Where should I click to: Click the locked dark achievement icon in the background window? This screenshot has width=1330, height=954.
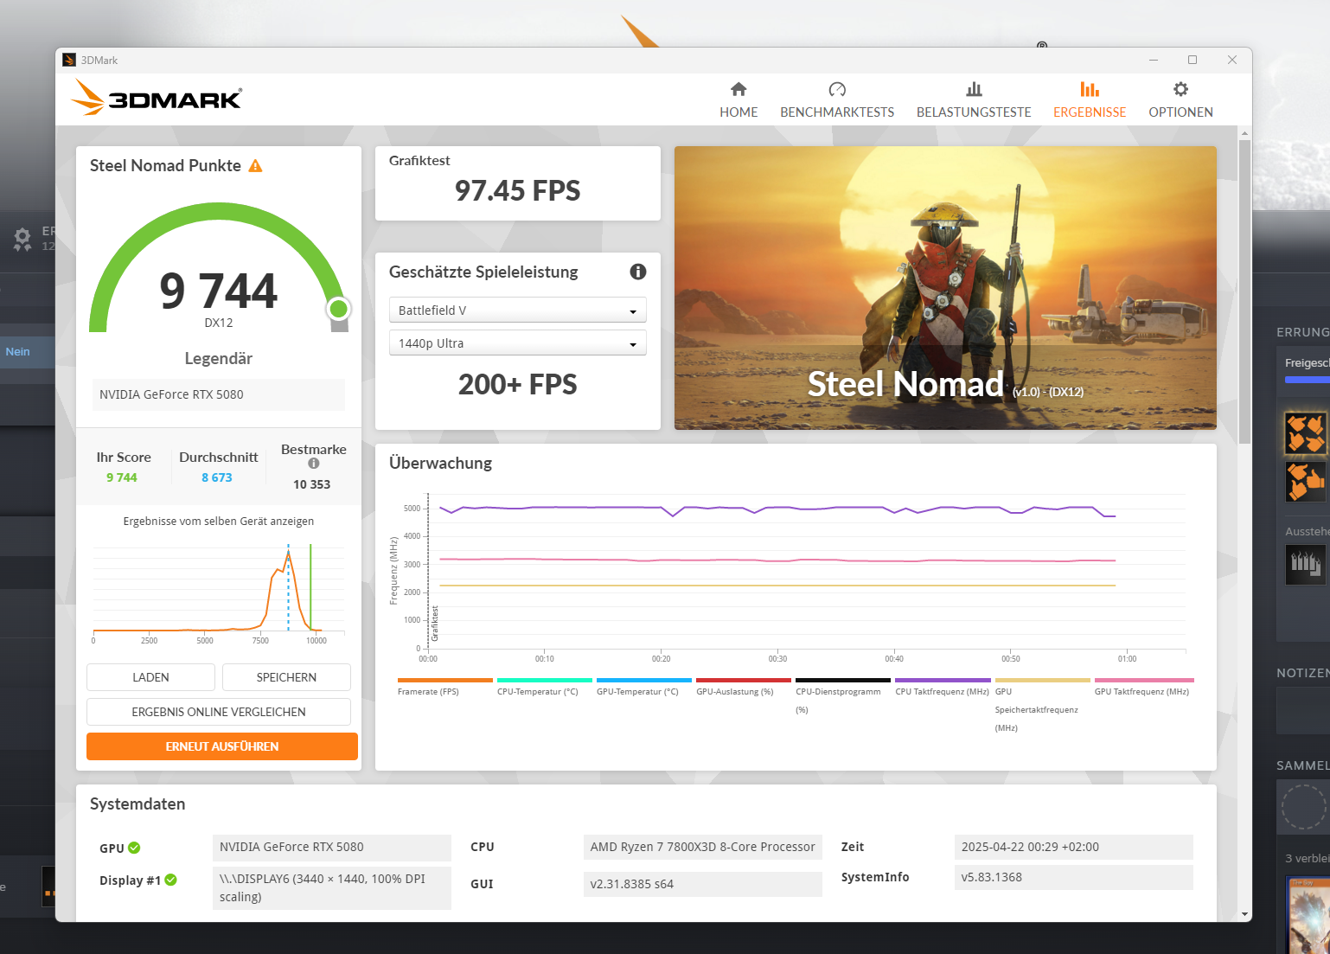click(x=1306, y=565)
